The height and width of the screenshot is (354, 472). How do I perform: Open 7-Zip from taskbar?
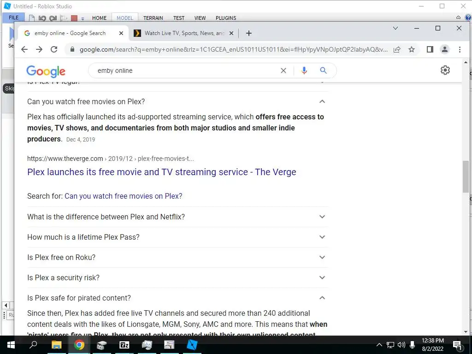124,345
